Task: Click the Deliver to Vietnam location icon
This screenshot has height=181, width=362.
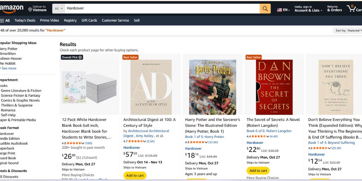Action: (x=30, y=10)
